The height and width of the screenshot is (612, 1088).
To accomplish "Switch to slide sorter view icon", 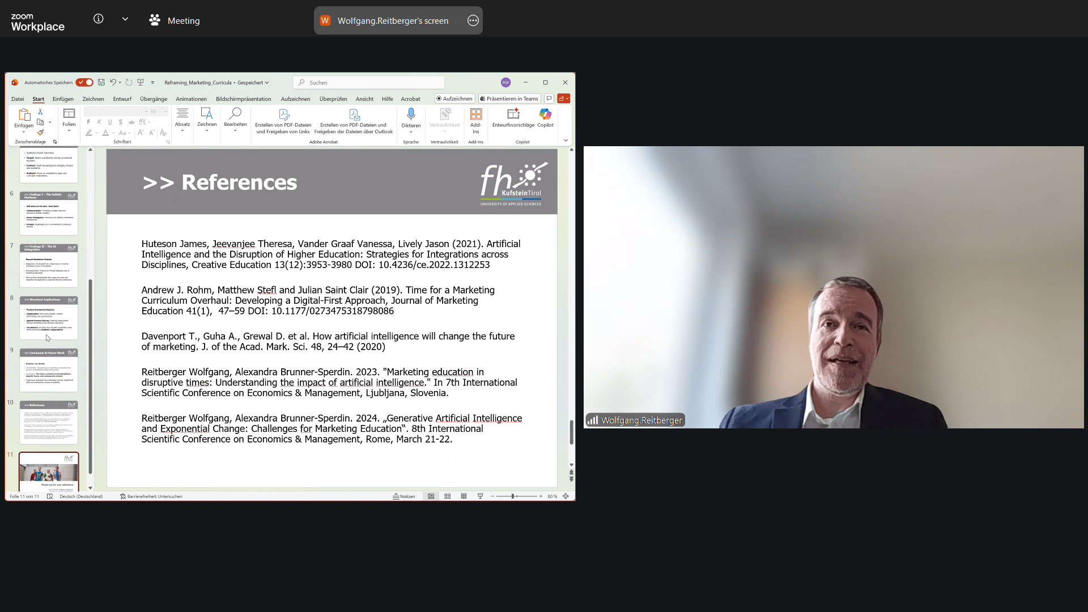I will [x=448, y=496].
